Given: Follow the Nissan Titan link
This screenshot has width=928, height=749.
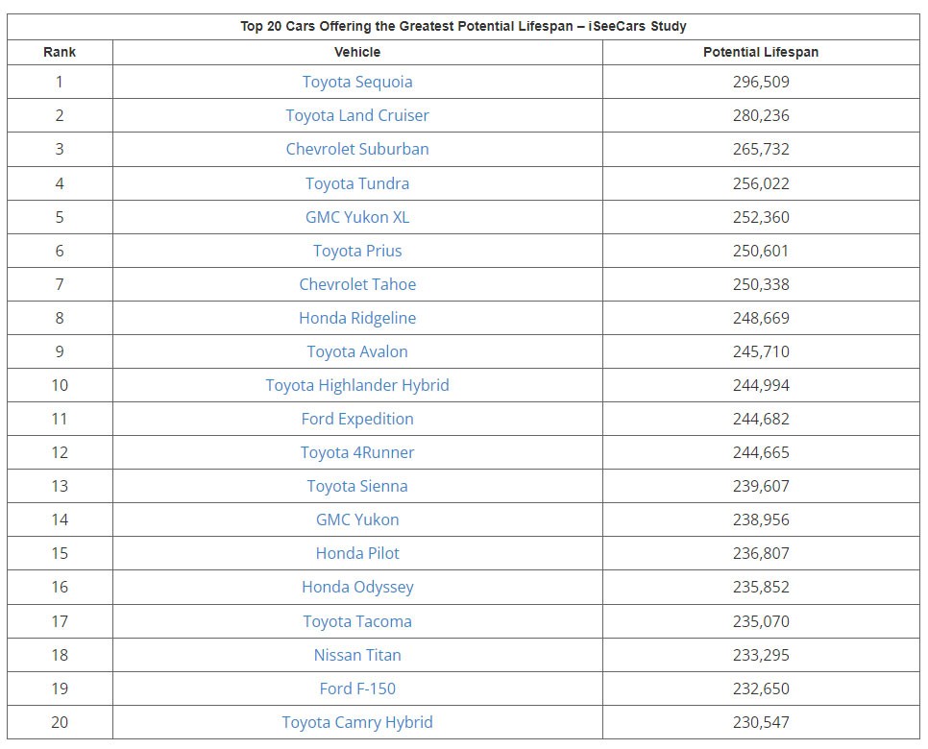Looking at the screenshot, I should click(357, 655).
